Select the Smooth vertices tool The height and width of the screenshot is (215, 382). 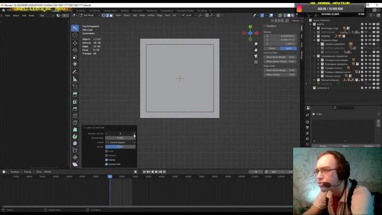coord(75,143)
